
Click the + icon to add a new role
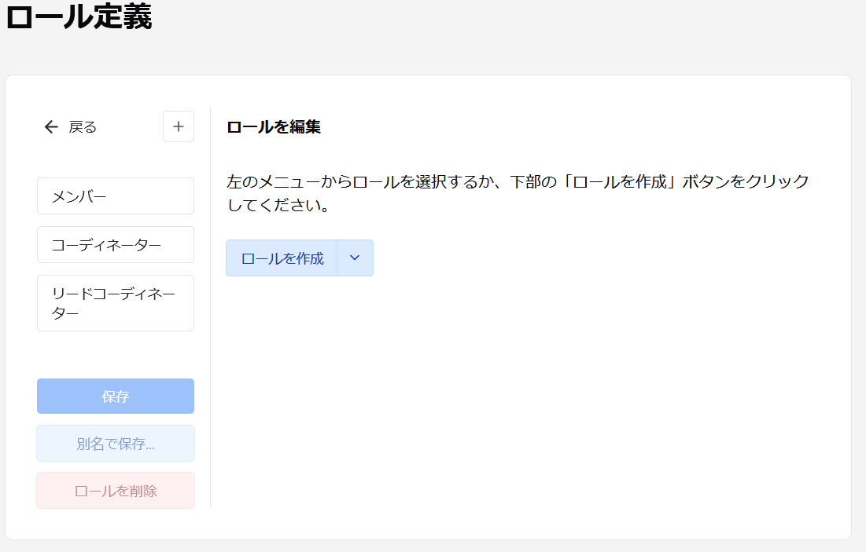click(x=179, y=126)
